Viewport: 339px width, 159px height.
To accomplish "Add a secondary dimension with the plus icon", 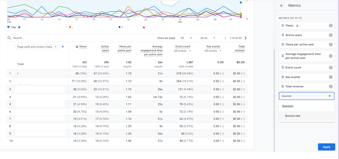I will (63, 47).
